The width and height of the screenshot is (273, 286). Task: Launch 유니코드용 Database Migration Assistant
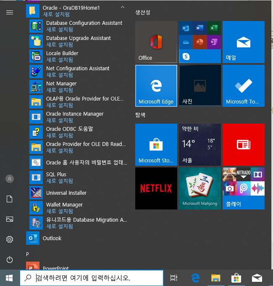pyautogui.click(x=78, y=223)
